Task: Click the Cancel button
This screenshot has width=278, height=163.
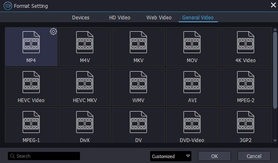Action: pos(254,156)
